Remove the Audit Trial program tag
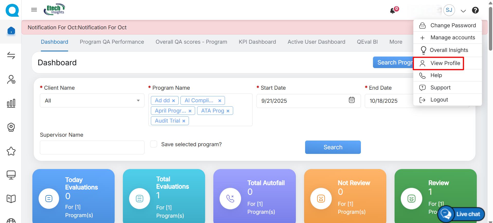493x223 pixels. pyautogui.click(x=184, y=121)
